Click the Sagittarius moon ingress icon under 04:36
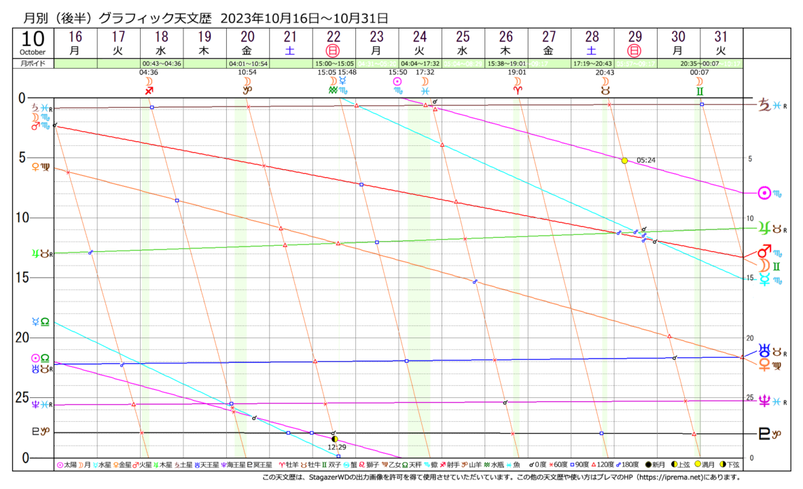This screenshot has width=803, height=489. coord(149,90)
